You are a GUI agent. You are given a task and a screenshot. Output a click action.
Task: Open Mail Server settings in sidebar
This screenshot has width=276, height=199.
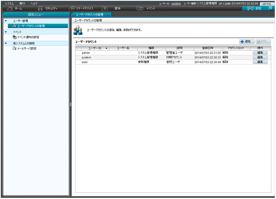point(27,48)
